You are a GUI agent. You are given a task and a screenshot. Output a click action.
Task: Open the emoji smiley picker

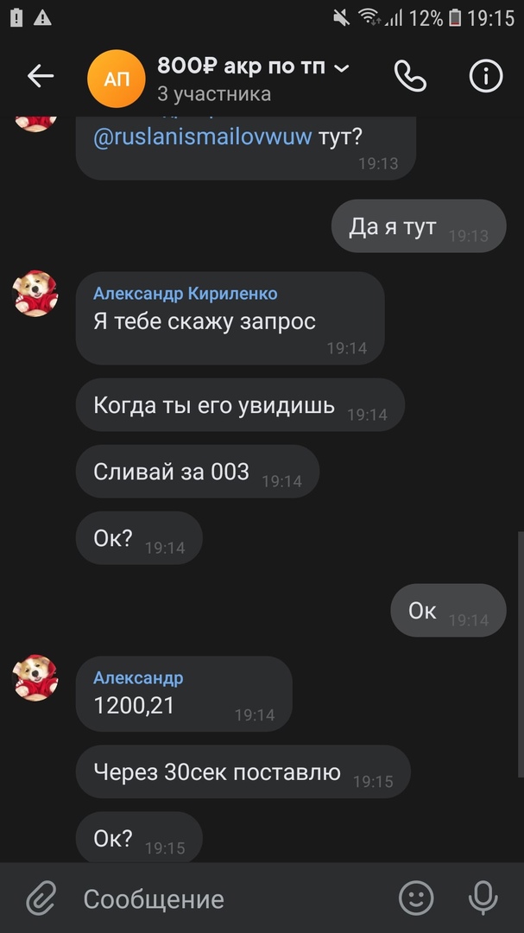pos(416,898)
